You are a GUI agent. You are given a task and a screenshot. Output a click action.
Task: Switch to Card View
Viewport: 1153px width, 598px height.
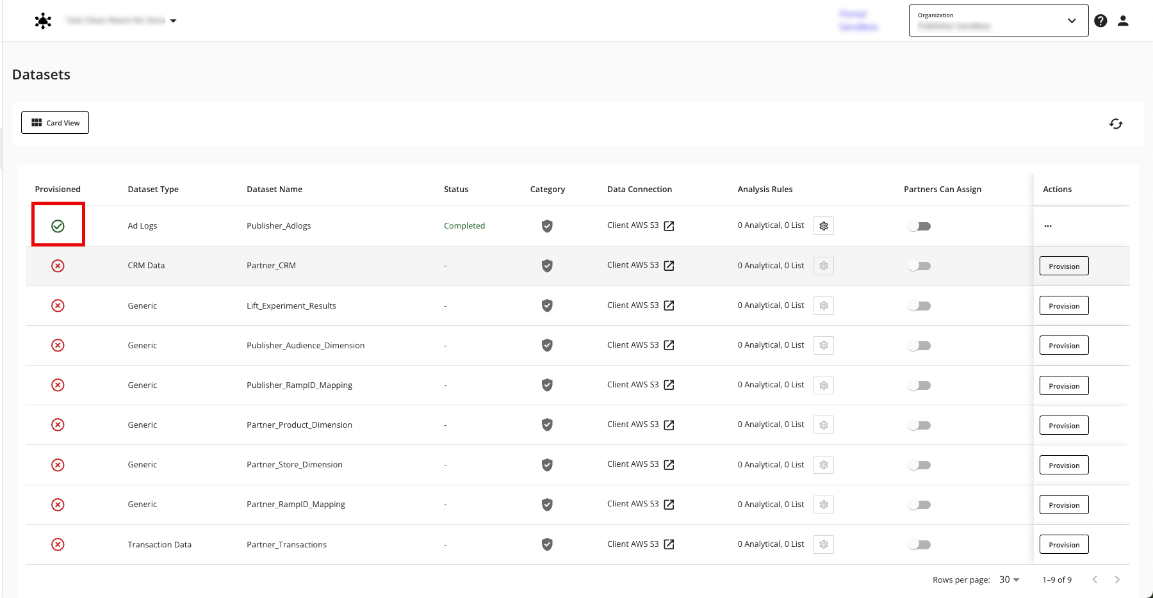coord(55,123)
